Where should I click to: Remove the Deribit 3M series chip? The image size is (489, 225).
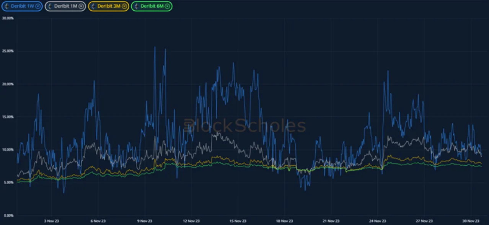124,6
